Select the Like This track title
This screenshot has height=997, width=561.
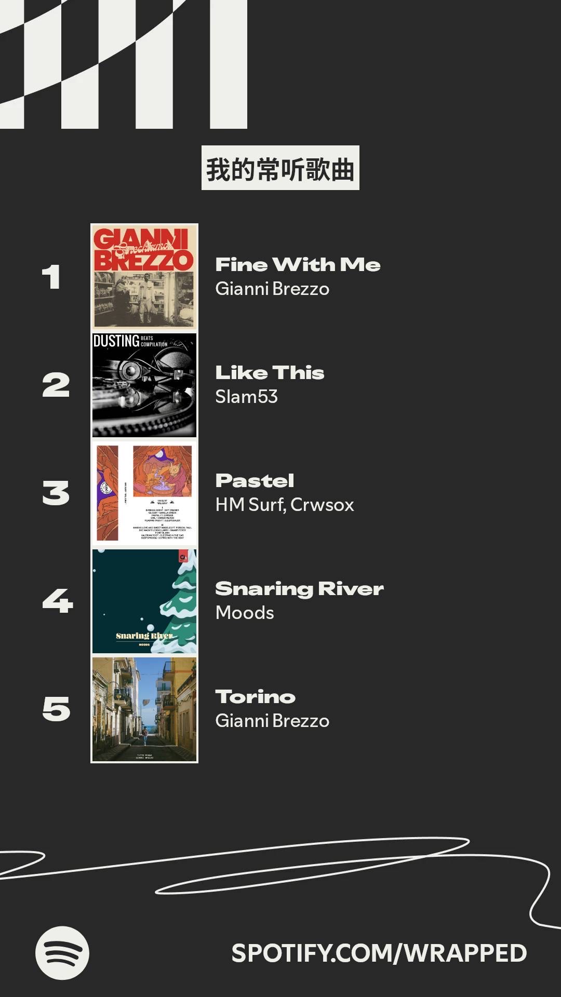270,373
